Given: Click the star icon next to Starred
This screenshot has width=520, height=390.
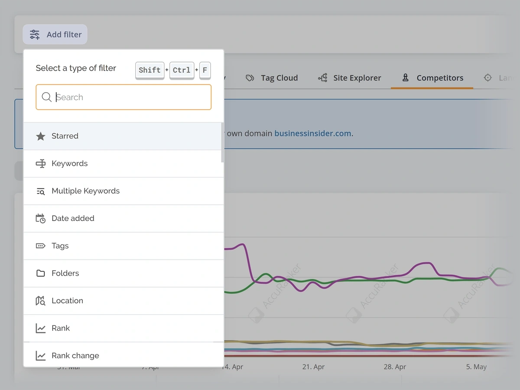Looking at the screenshot, I should coord(40,136).
